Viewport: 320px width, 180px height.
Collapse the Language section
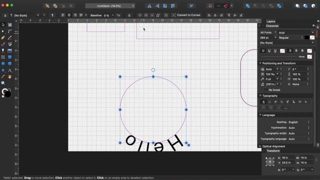[260, 115]
